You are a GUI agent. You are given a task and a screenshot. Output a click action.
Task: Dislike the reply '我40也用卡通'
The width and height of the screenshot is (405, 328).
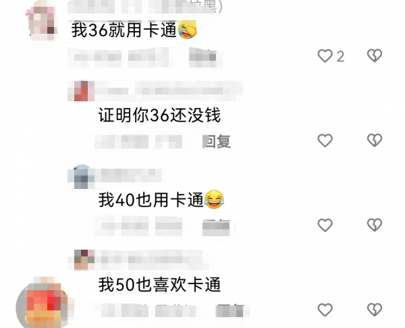click(x=375, y=225)
